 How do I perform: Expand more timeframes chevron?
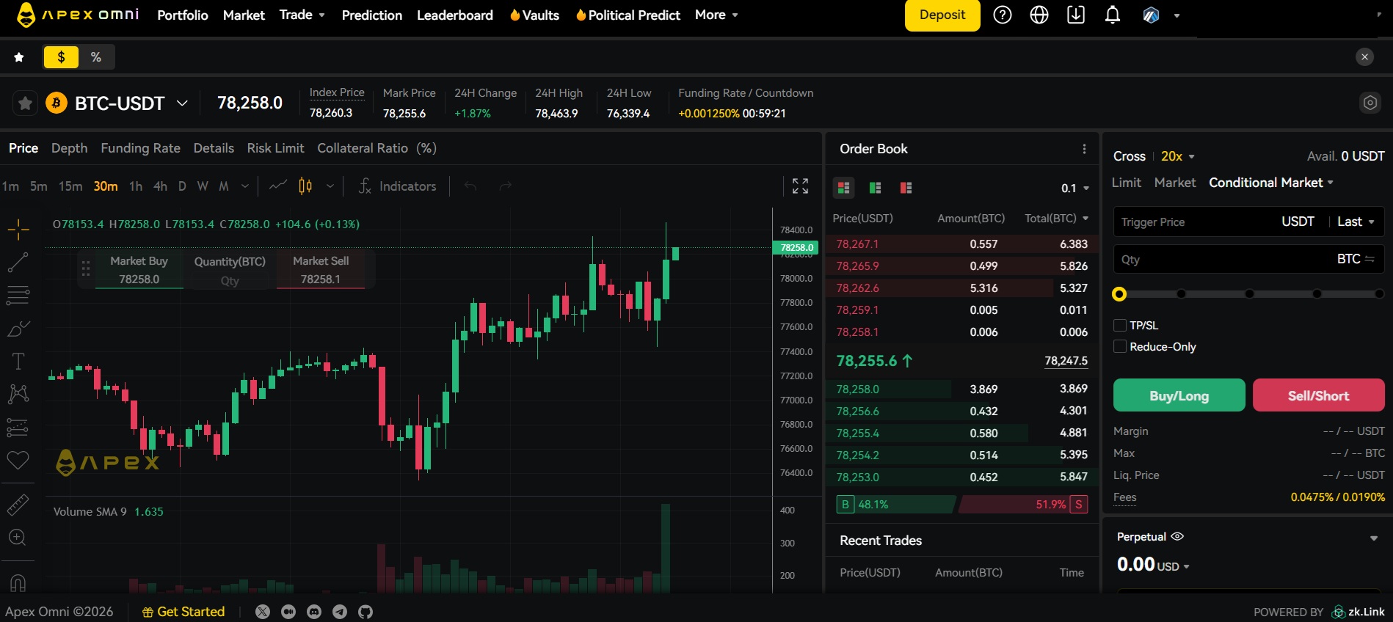pyautogui.click(x=245, y=186)
